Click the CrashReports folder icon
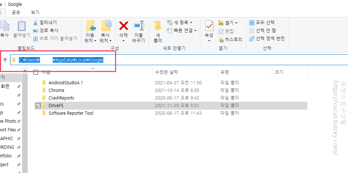The height and width of the screenshot is (173, 348). click(x=44, y=98)
